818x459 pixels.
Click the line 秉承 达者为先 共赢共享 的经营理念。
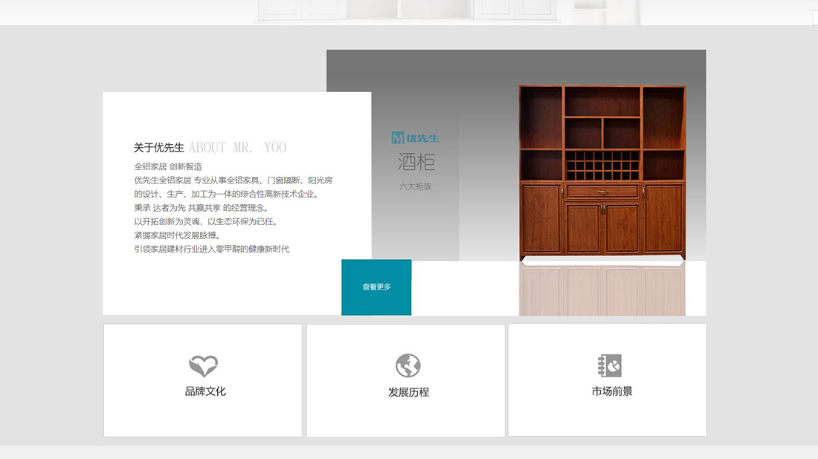pyautogui.click(x=202, y=208)
